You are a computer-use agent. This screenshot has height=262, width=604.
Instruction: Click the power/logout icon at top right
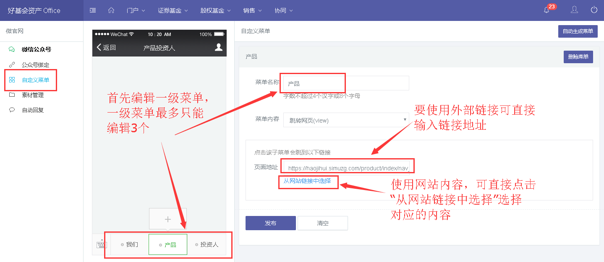pos(594,10)
